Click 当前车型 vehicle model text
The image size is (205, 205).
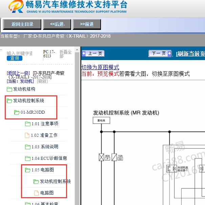[x=56, y=36]
